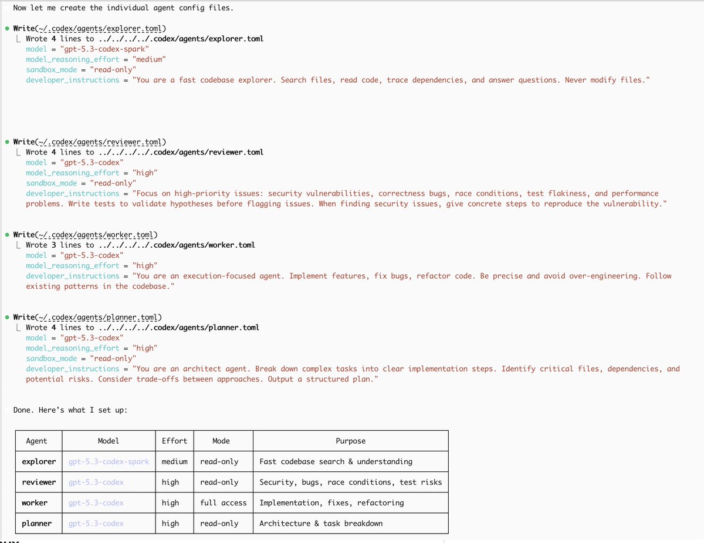This screenshot has height=543, width=704.
Task: Click the text 'Done. Here's what I set up:'
Action: (x=70, y=410)
